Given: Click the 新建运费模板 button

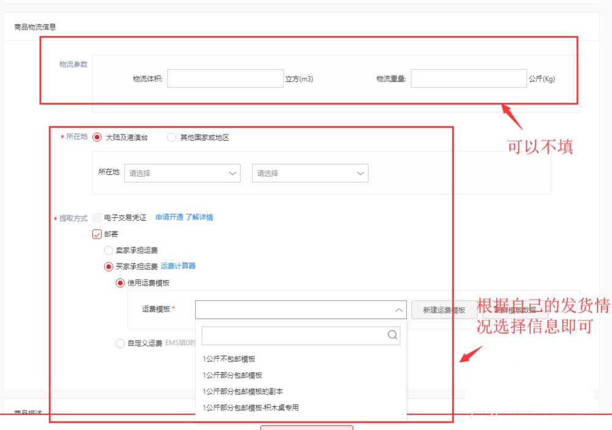Looking at the screenshot, I should coord(444,310).
